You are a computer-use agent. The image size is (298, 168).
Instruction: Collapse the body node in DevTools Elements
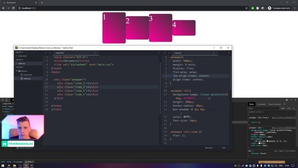tap(3, 112)
